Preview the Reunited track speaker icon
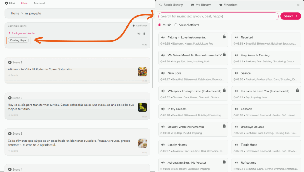Image resolution: width=304 pixels, height=172 pixels. 236,37
